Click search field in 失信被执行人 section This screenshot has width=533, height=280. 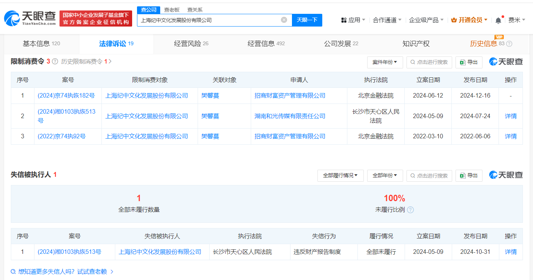coord(429,176)
